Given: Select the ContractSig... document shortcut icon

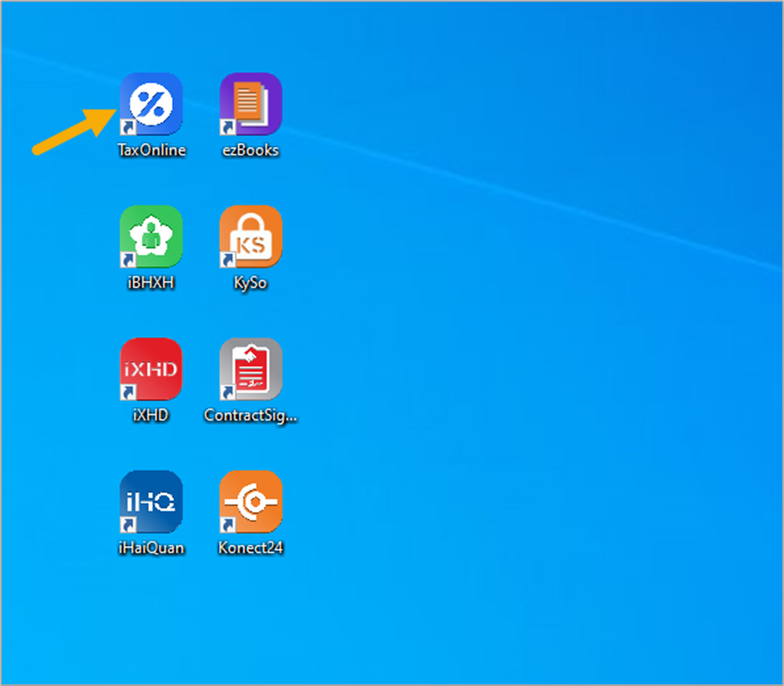Looking at the screenshot, I should pos(250,369).
